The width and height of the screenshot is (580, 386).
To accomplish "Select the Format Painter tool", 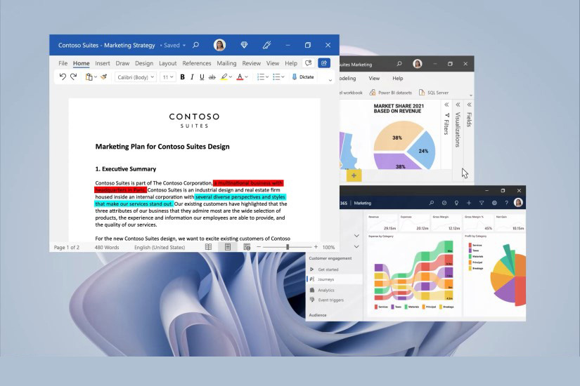I will pos(104,77).
